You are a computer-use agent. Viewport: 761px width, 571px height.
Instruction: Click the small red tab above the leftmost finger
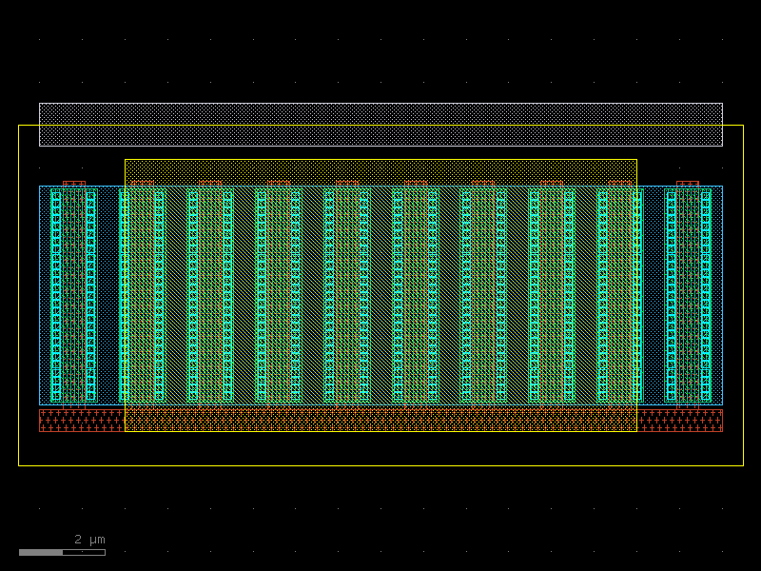74,184
